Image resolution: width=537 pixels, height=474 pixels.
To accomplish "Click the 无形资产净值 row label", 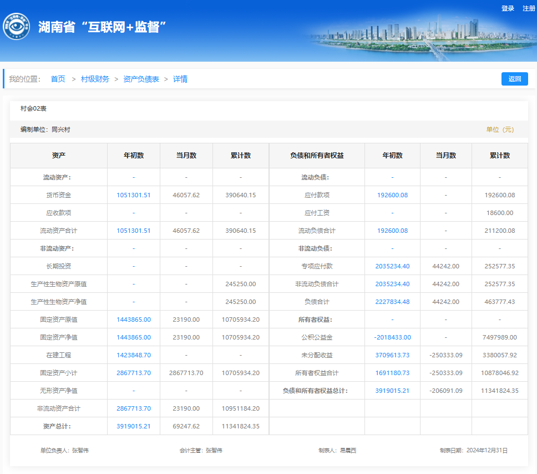I will (59, 391).
